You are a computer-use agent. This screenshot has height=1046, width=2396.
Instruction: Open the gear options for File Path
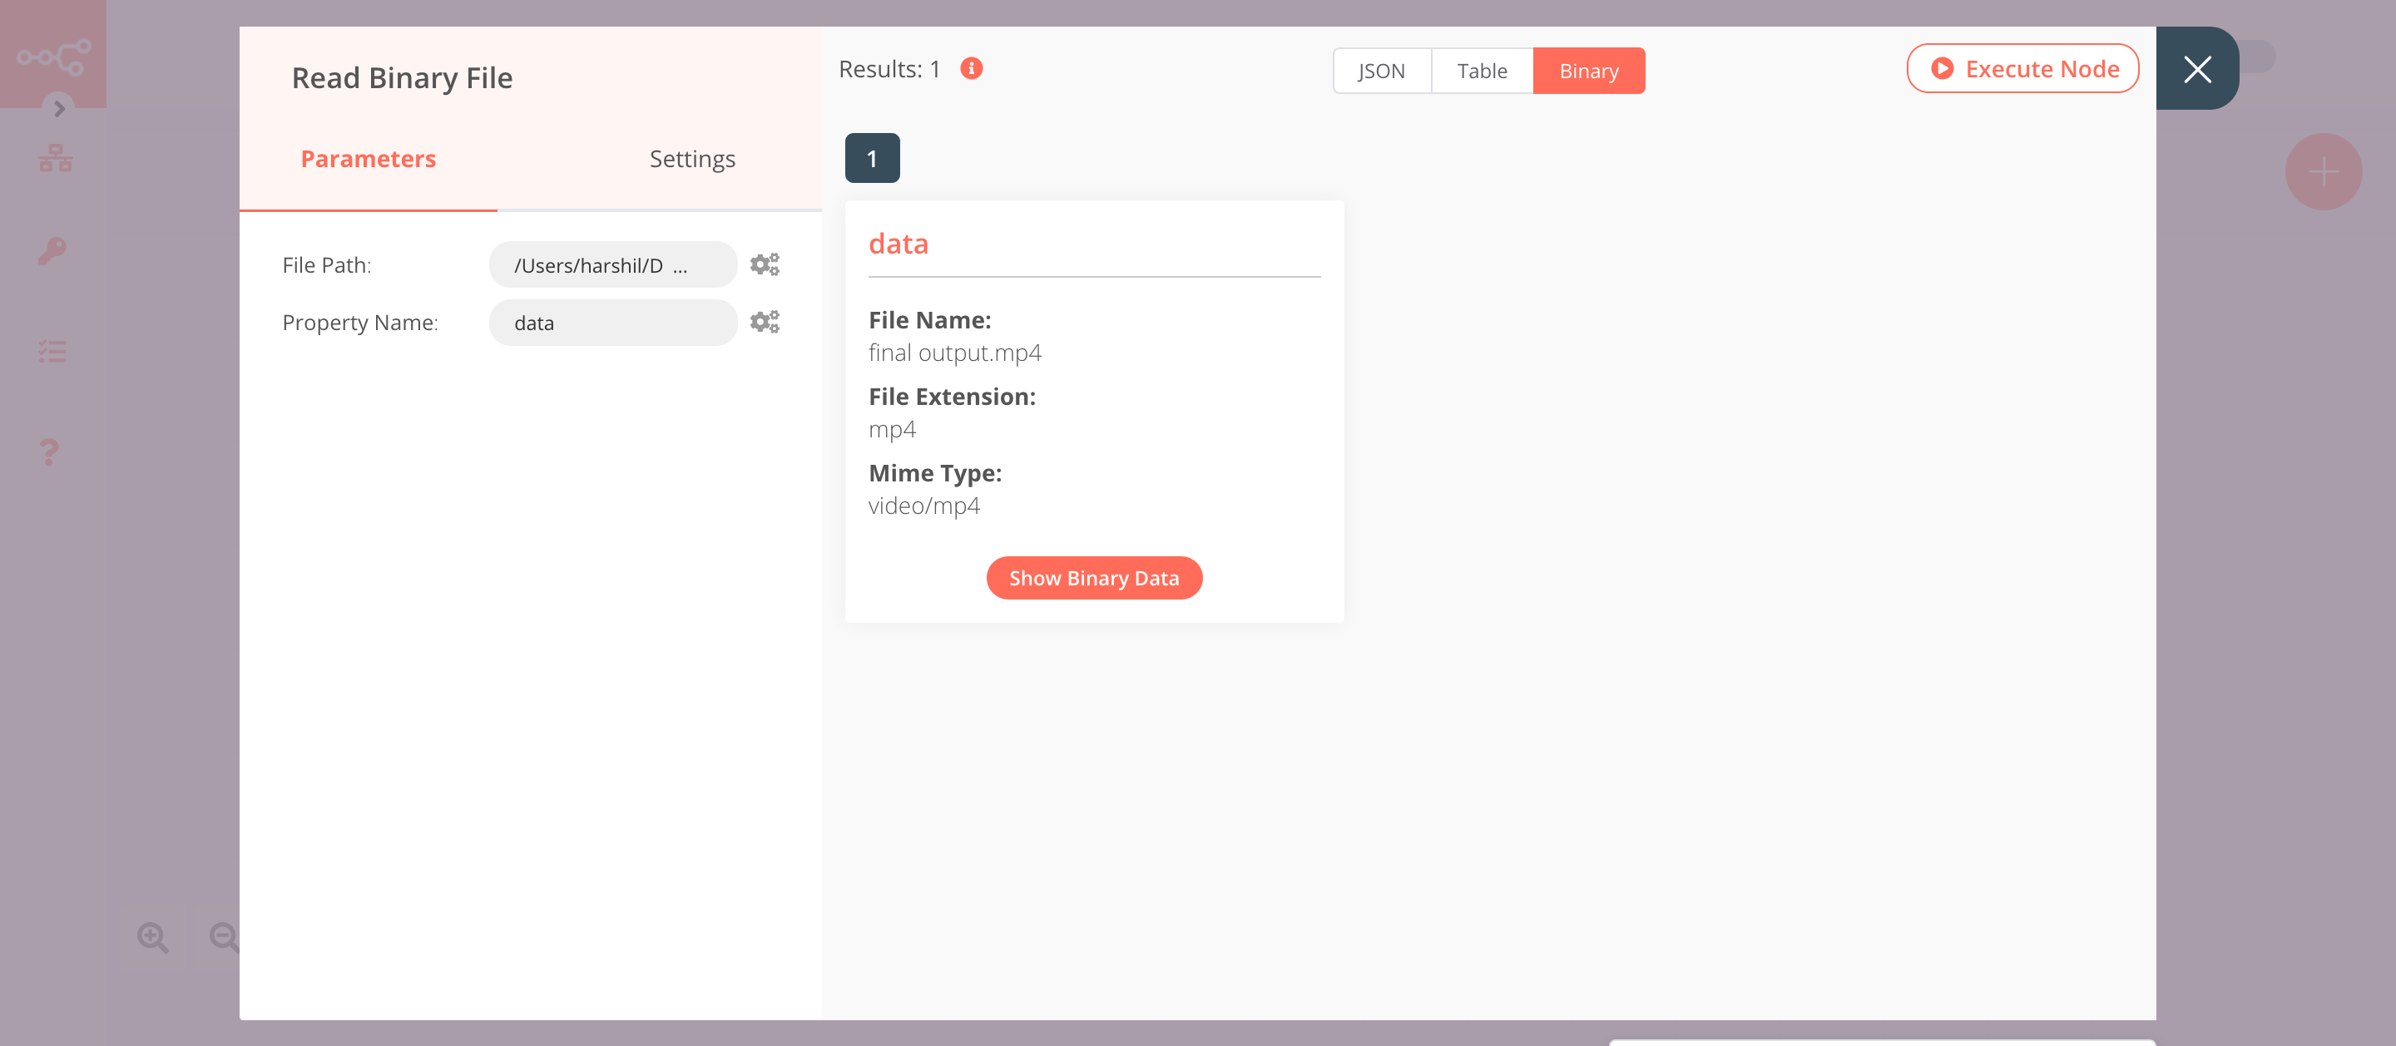click(765, 263)
